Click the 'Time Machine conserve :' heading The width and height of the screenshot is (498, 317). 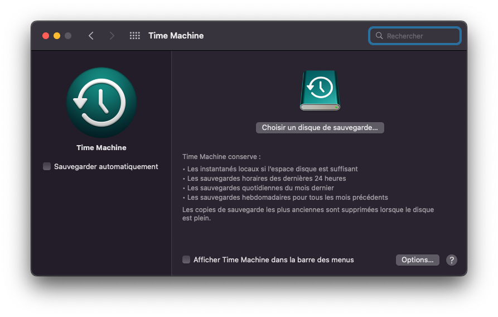click(221, 156)
